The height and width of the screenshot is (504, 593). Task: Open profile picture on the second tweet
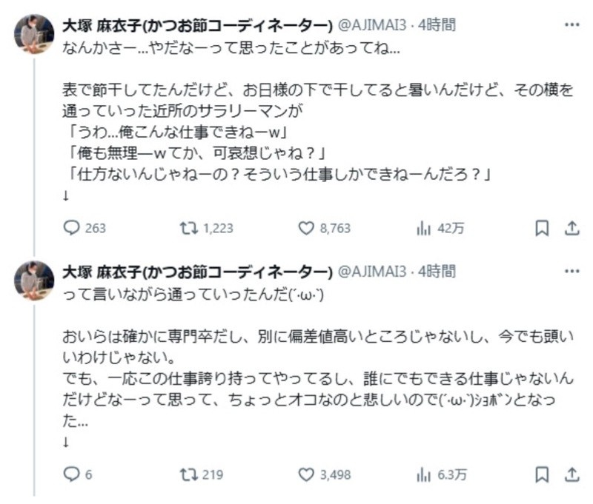coord(34,280)
